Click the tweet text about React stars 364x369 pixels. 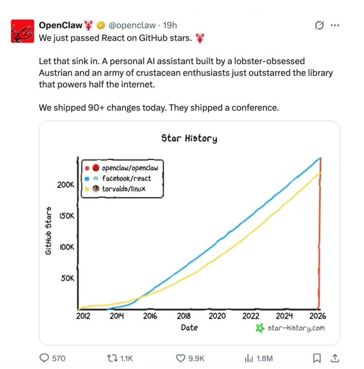point(116,38)
